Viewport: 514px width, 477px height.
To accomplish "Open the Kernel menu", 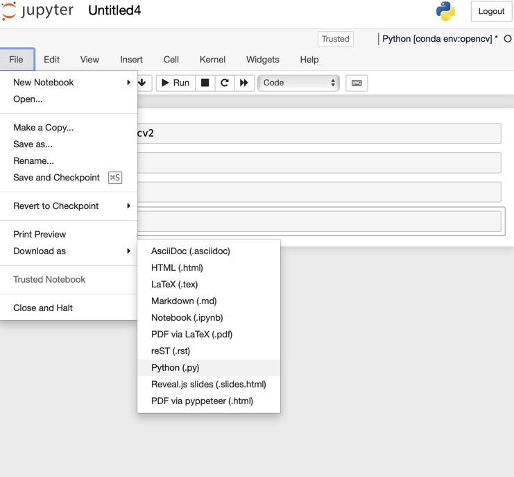I will point(212,60).
